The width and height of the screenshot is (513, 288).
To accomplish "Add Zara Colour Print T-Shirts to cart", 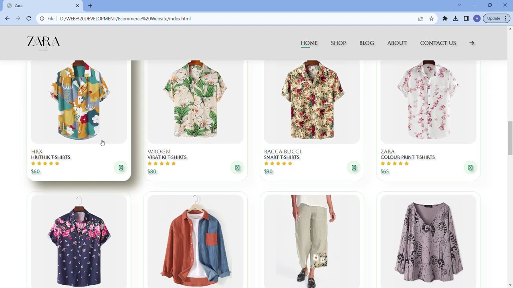I will 471,168.
